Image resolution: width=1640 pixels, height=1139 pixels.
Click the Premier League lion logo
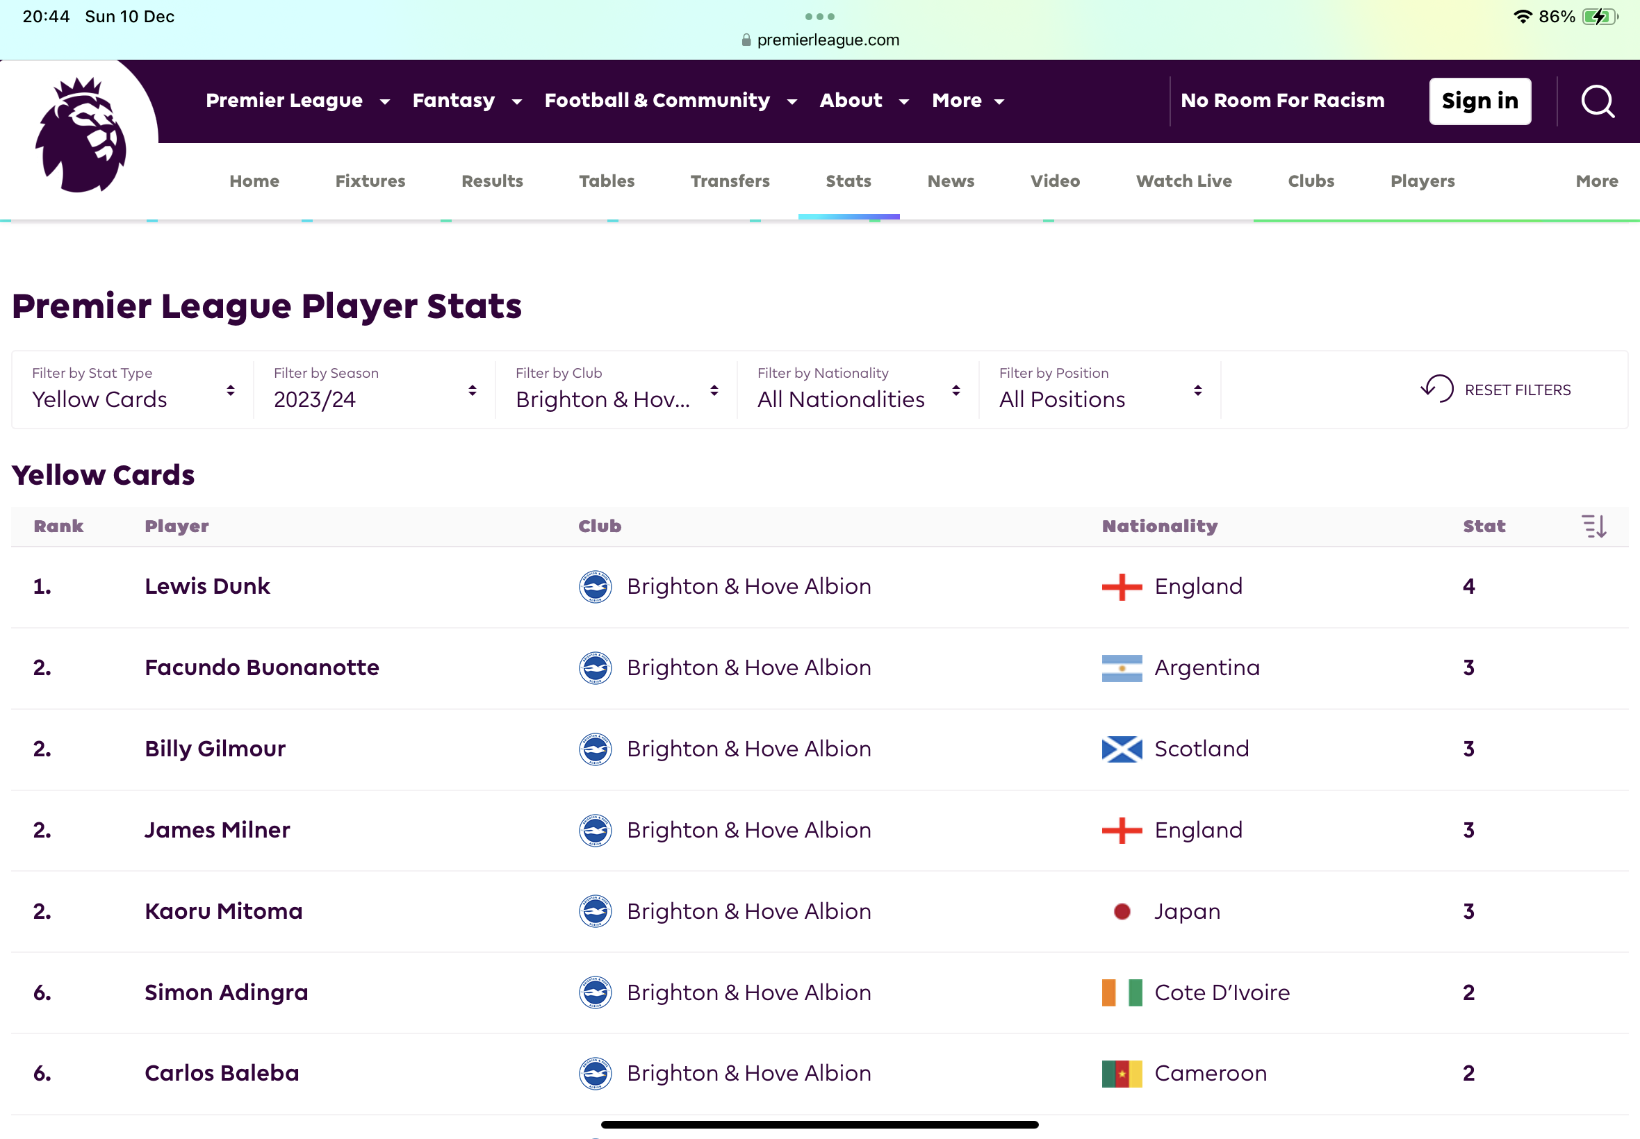click(x=81, y=135)
